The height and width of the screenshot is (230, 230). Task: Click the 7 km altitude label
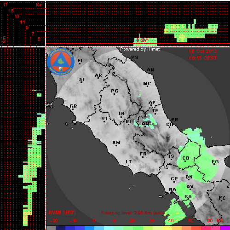coord(33,34)
